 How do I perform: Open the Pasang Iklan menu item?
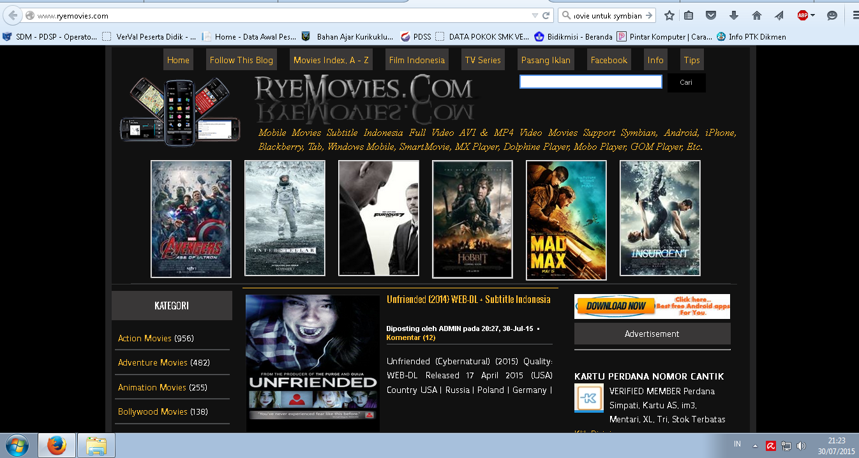[x=545, y=60]
